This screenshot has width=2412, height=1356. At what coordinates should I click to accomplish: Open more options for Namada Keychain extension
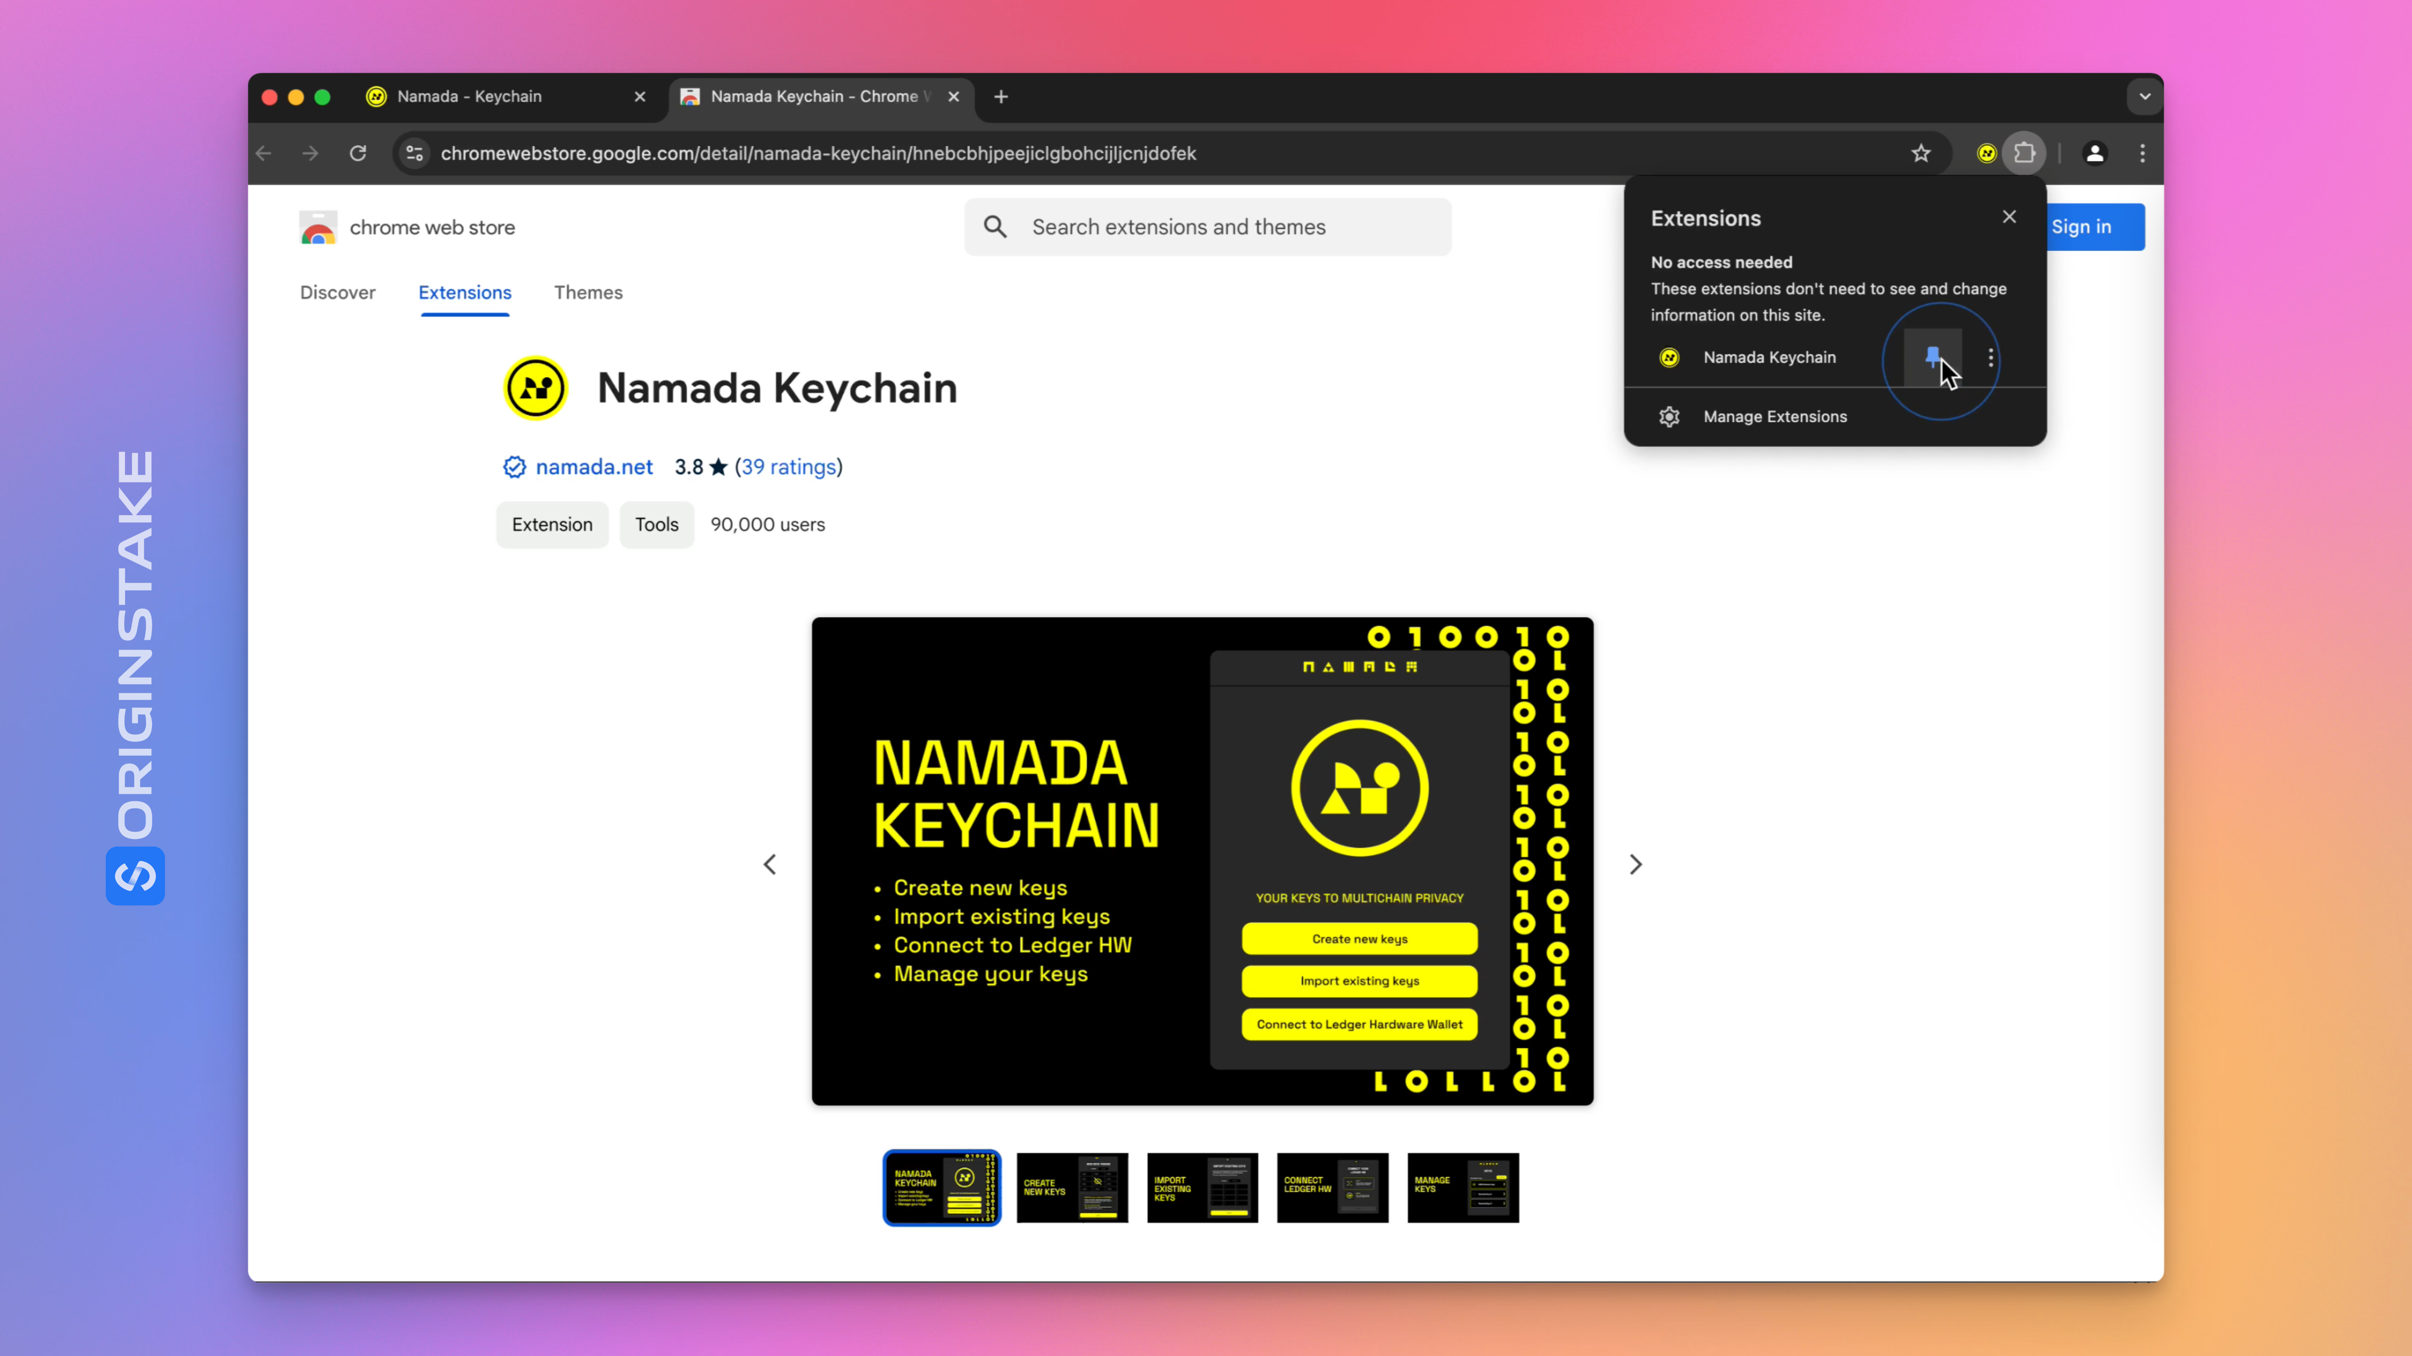(x=1991, y=358)
